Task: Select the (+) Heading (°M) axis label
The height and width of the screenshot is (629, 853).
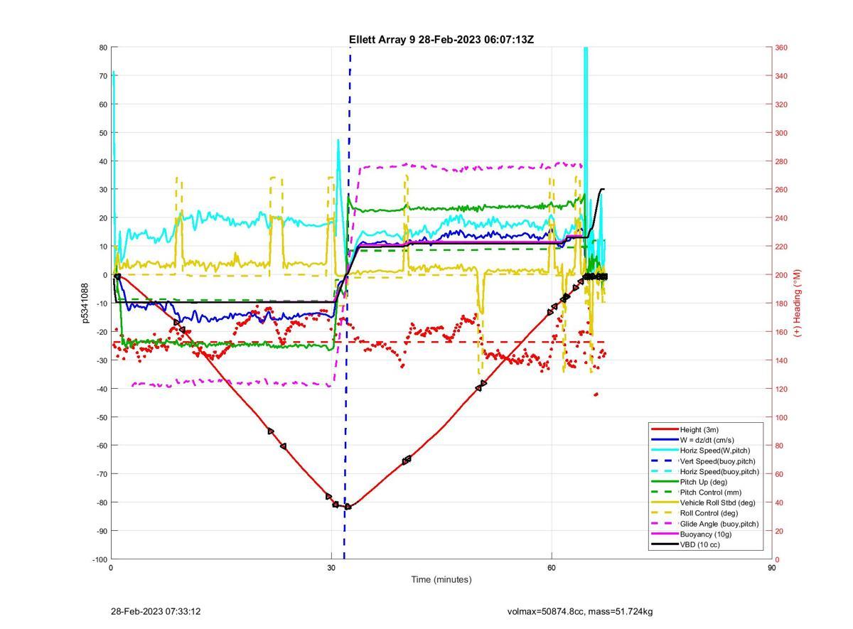Action: [x=797, y=303]
